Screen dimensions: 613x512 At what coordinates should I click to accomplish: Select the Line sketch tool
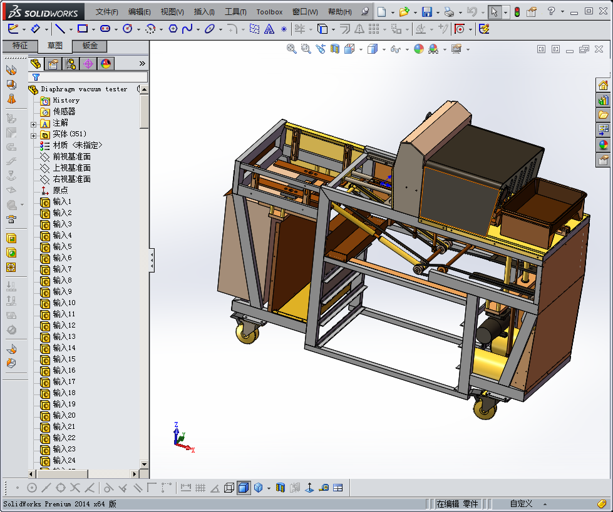[59, 29]
